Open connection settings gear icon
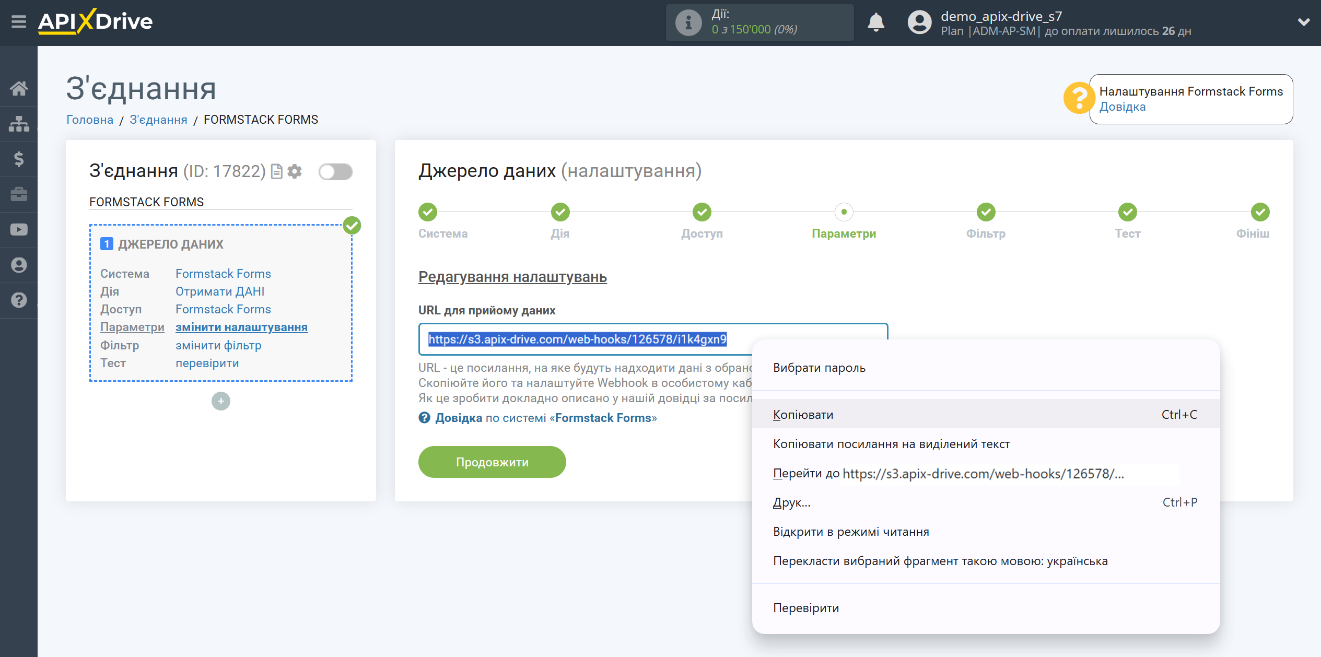 click(295, 171)
